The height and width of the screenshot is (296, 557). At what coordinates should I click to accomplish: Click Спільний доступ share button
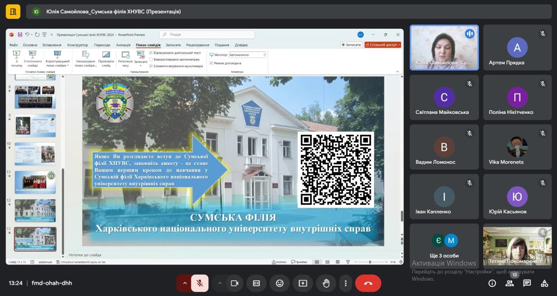383,45
